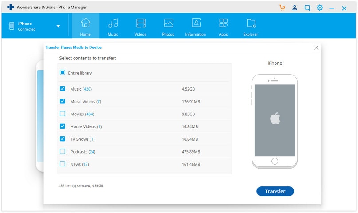Click the iPhone illustration image

point(275,121)
